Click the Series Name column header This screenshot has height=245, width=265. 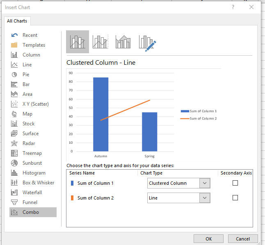click(82, 173)
